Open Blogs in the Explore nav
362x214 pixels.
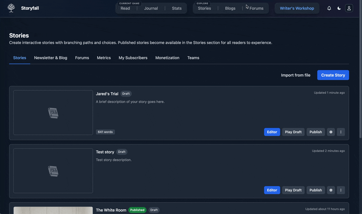pos(230,8)
